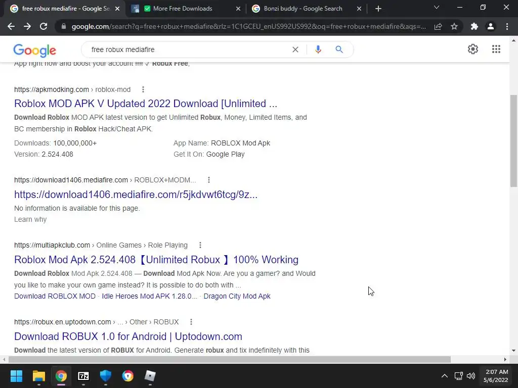Select the free robux mediafire tab
This screenshot has width=518, height=388.
pyautogui.click(x=65, y=9)
